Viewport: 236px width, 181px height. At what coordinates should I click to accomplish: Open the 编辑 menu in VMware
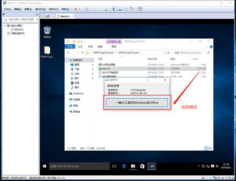pos(18,9)
